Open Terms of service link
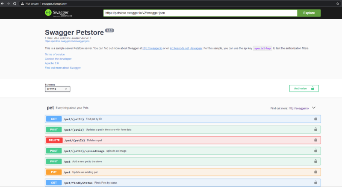 tap(55, 55)
